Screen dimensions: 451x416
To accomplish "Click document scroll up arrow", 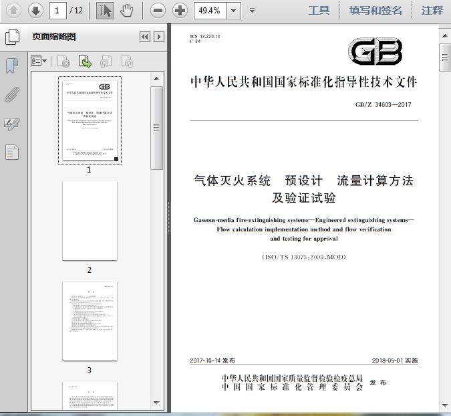I will tap(445, 36).
